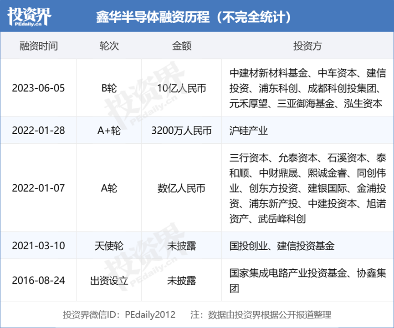The height and width of the screenshot is (328, 394).
Task: Click the date 2021-03-10
Action: click(38, 246)
